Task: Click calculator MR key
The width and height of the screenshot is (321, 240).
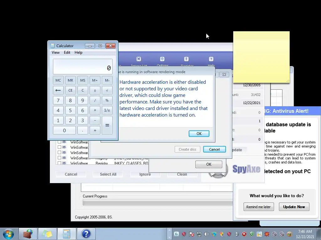Action: (71, 80)
